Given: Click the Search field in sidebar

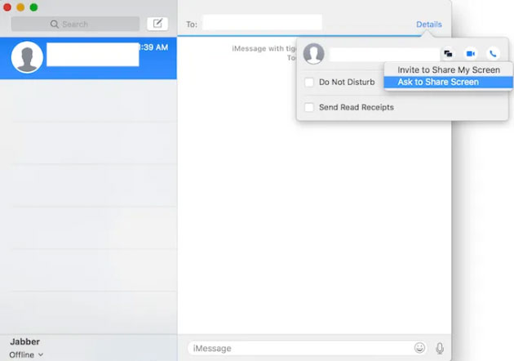Looking at the screenshot, I should pos(75,24).
